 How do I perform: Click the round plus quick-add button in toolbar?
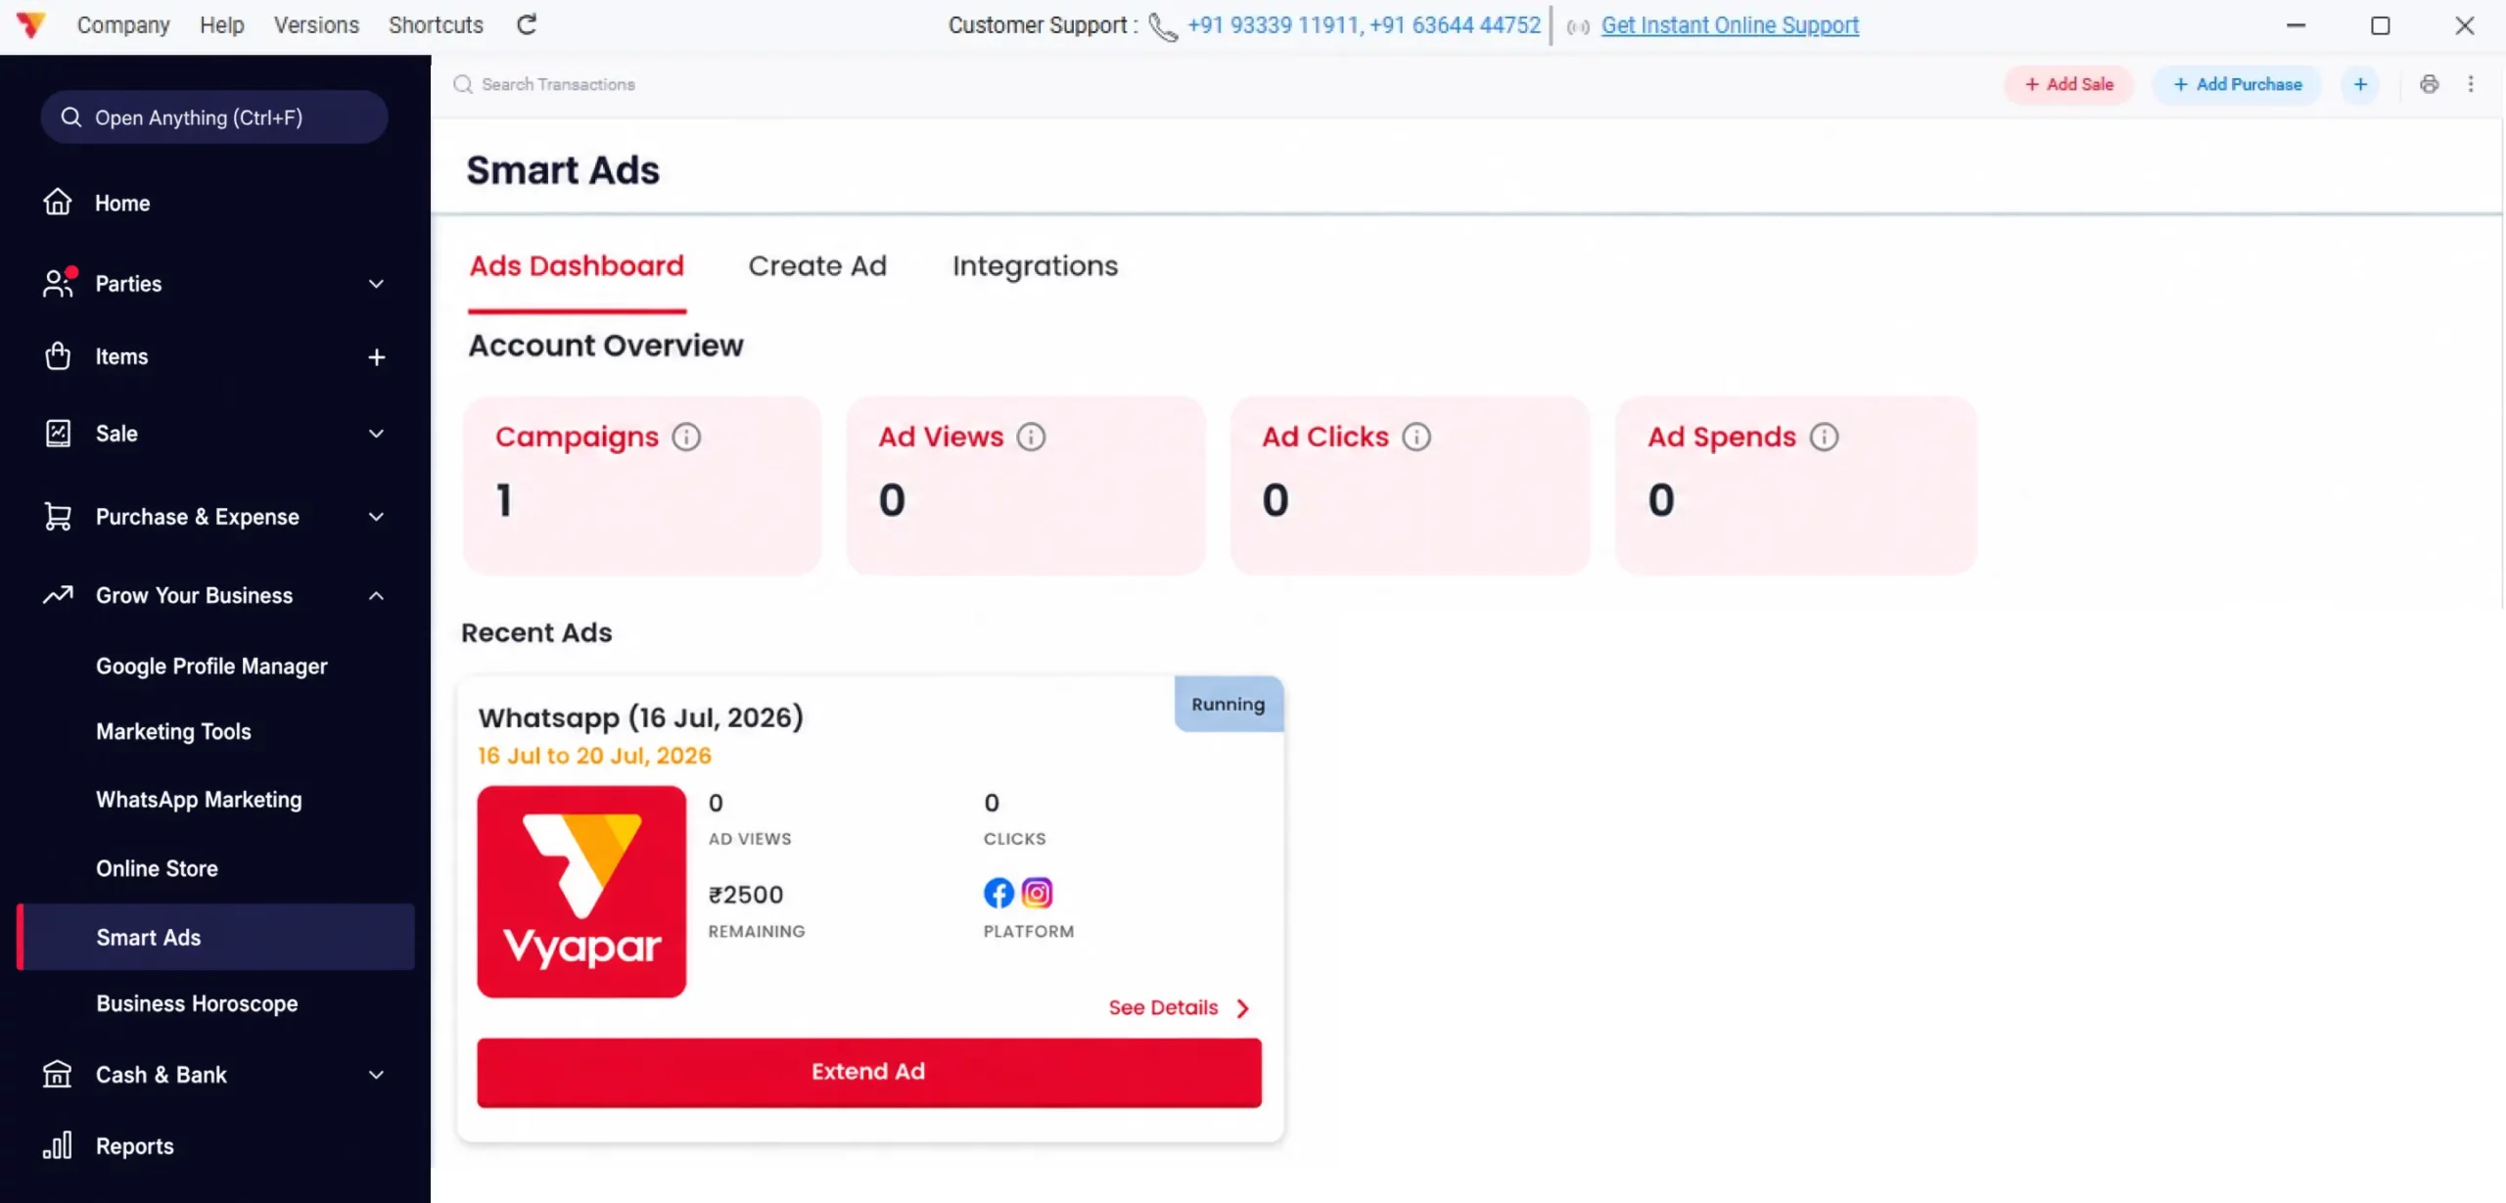pyautogui.click(x=2360, y=84)
